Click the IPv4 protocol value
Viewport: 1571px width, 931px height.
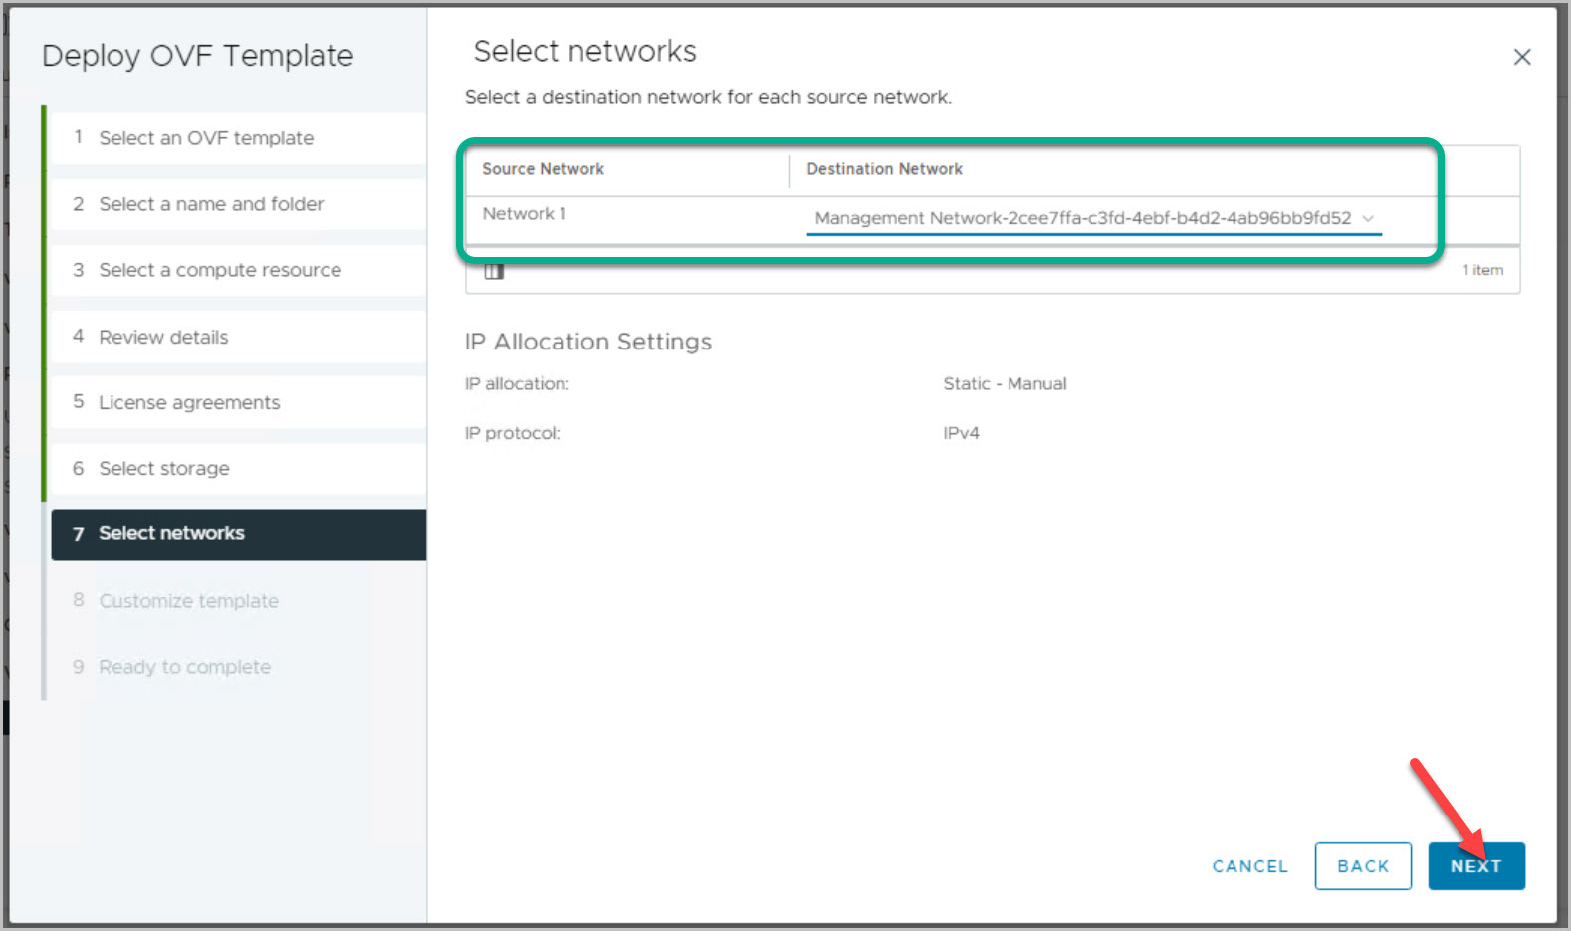(x=961, y=433)
